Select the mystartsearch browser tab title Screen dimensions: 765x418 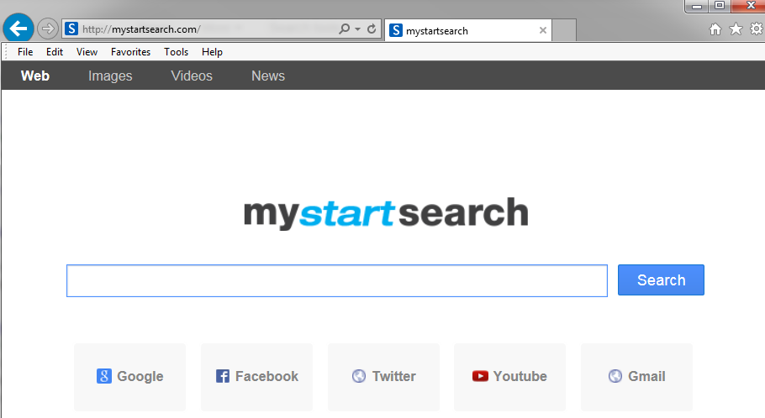437,31
